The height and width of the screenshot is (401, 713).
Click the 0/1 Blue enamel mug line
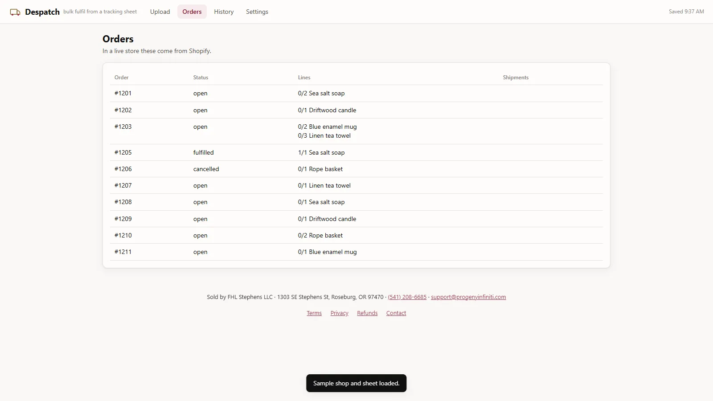pyautogui.click(x=328, y=252)
